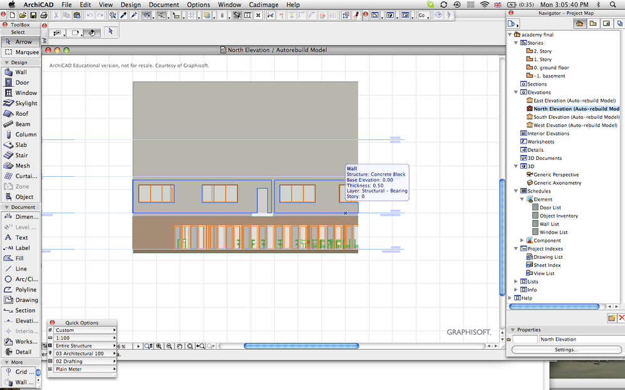The image size is (625, 390).
Task: Expand the Component schedules node
Action: pyautogui.click(x=522, y=241)
